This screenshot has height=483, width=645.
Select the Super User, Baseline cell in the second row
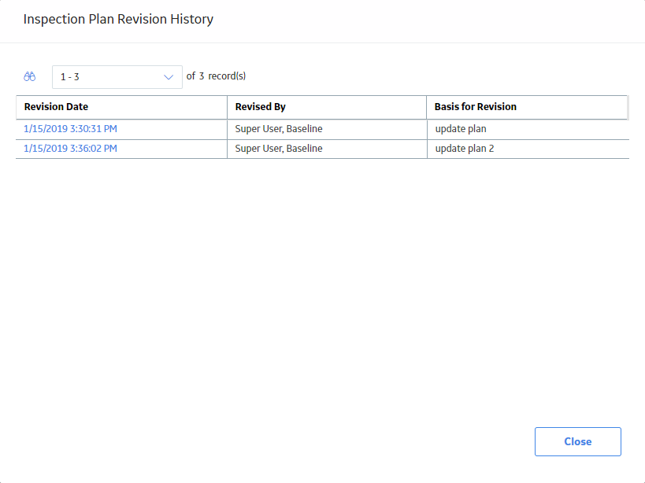pos(327,149)
